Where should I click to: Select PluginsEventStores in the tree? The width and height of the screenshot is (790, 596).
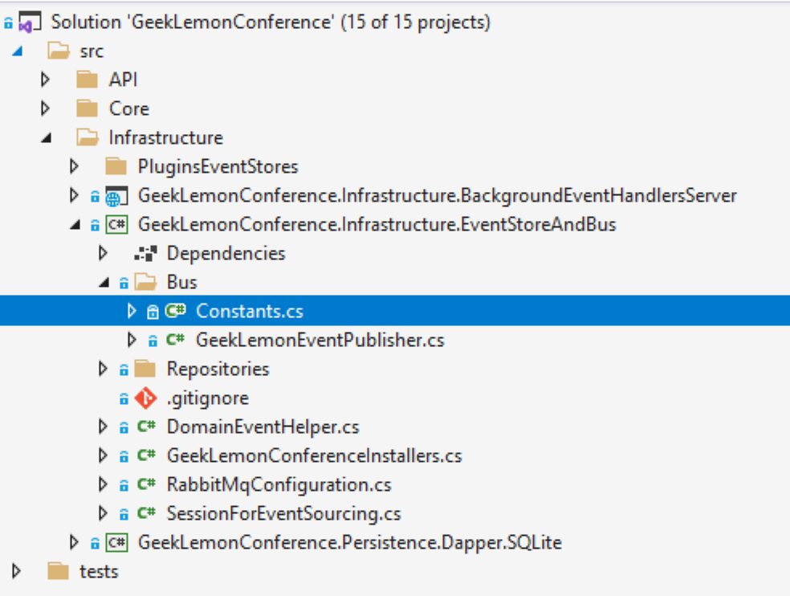(218, 167)
